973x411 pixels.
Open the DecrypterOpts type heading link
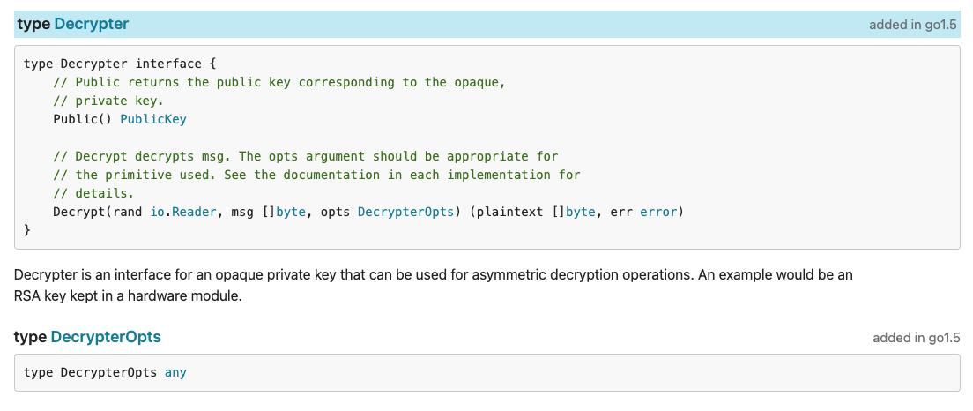tap(106, 337)
